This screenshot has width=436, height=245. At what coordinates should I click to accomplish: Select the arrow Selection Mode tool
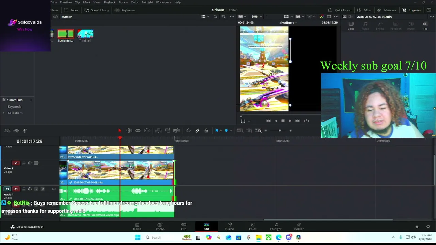119,131
